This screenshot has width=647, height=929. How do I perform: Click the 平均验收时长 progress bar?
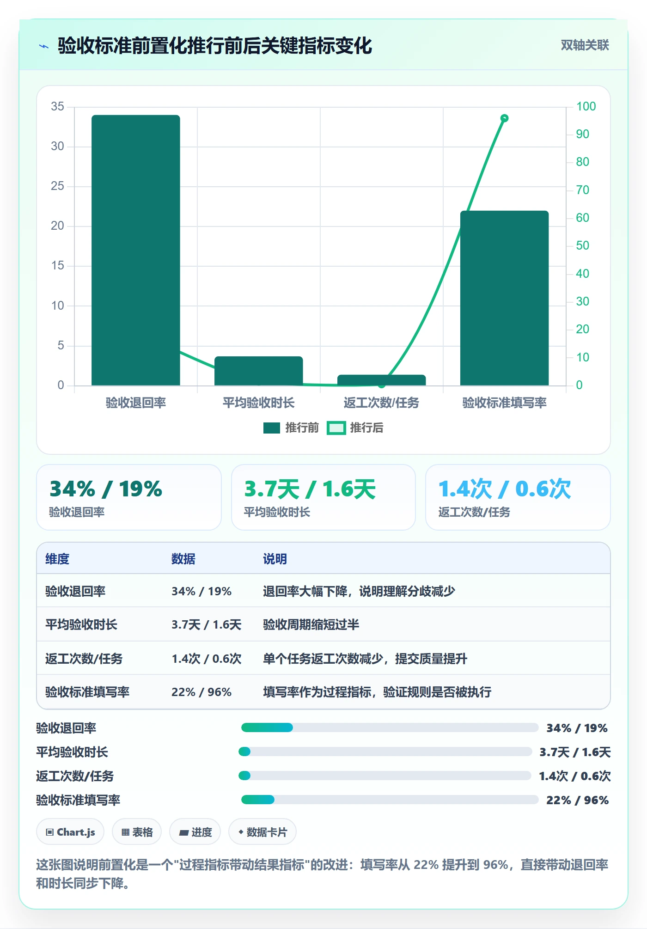coord(385,752)
